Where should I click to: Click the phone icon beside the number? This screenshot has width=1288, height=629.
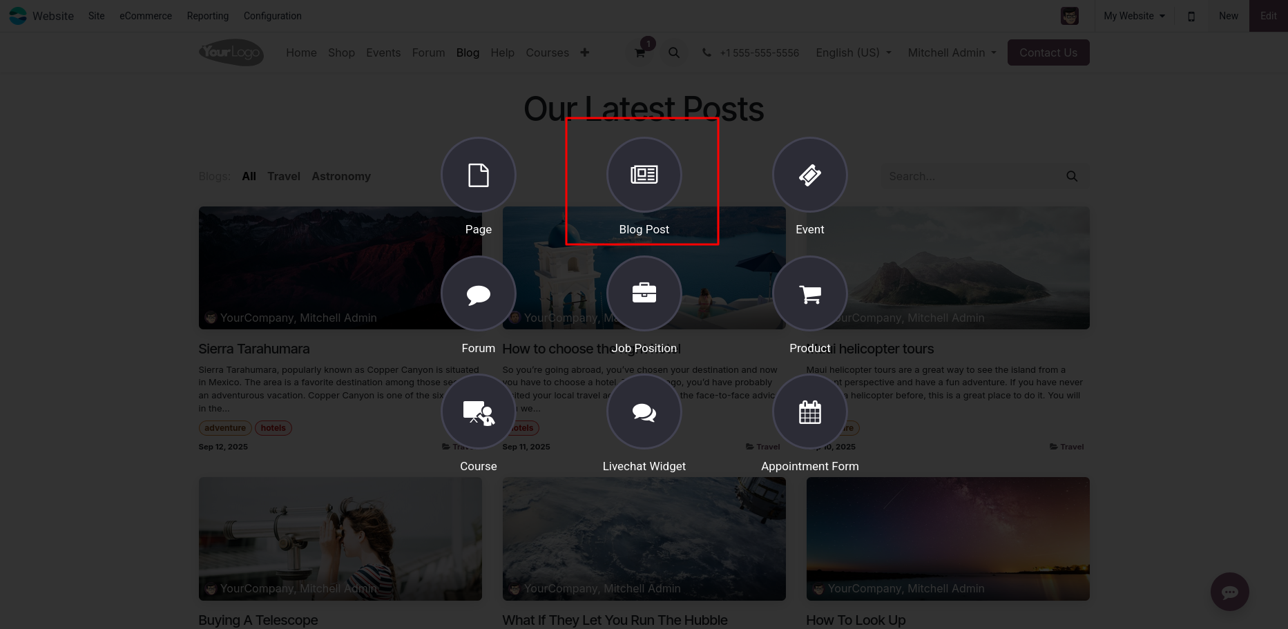point(707,52)
